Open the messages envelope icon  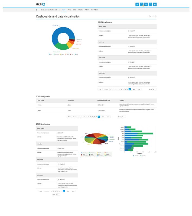(x=146, y=4)
